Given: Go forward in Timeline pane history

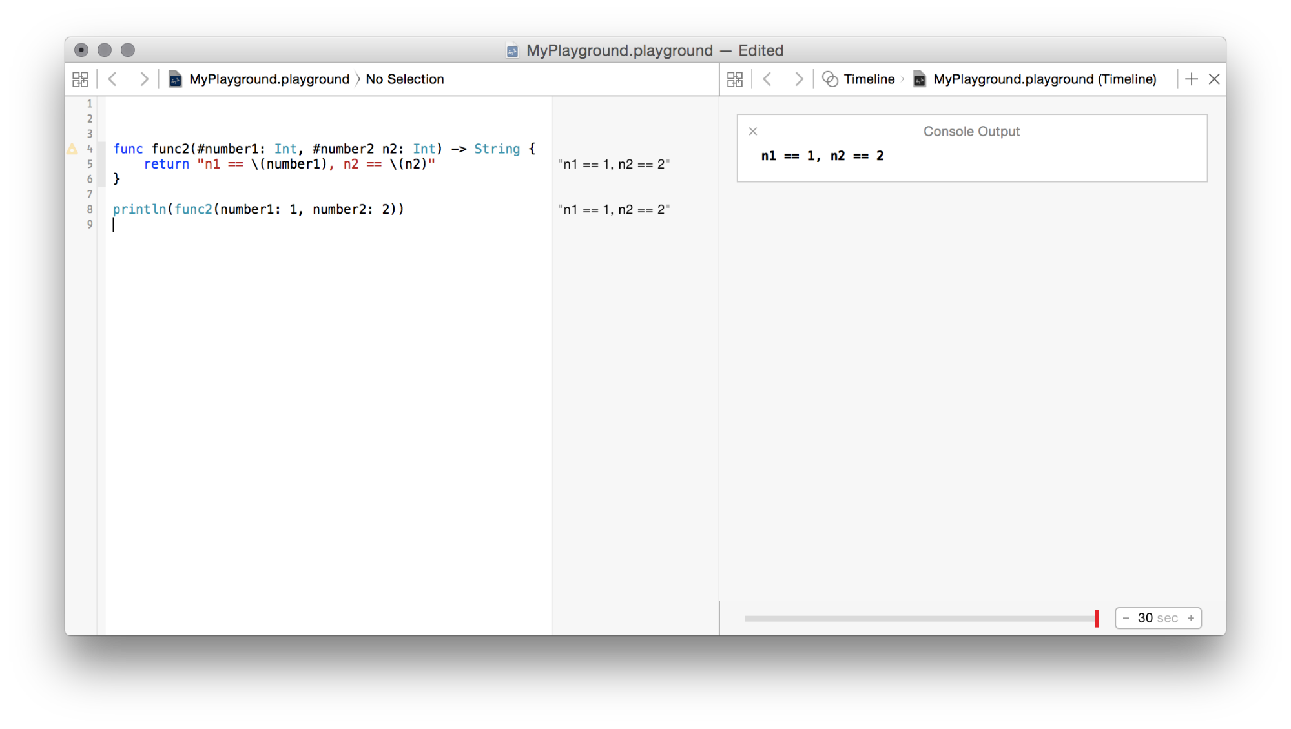Looking at the screenshot, I should click(x=799, y=79).
